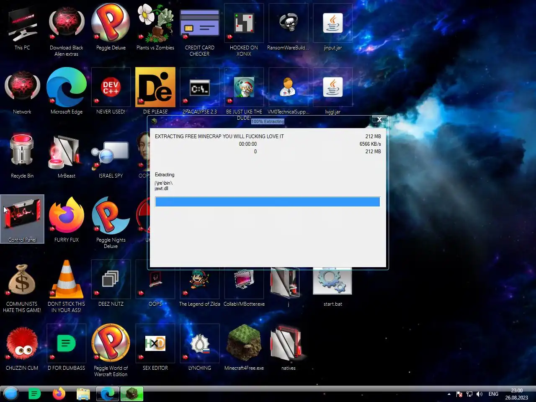
Task: Show hidden tray icons arrow
Action: click(x=449, y=394)
